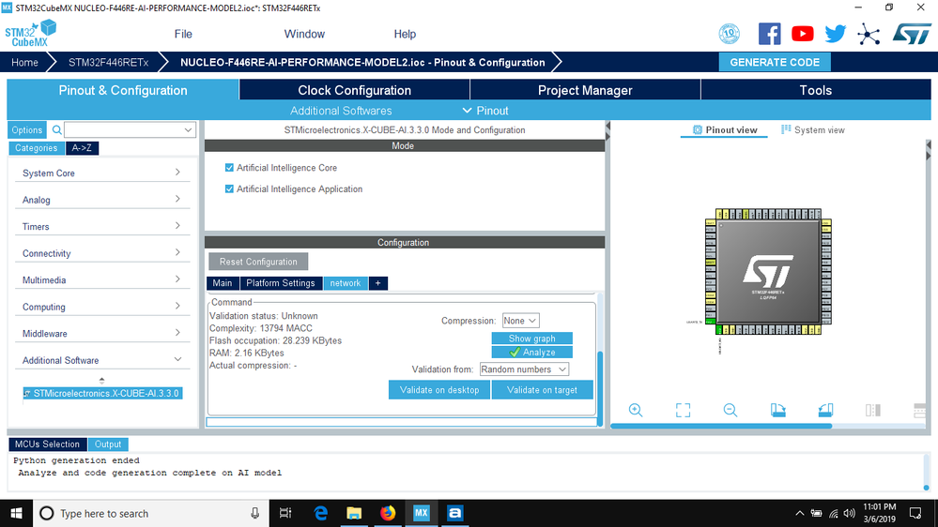This screenshot has width=938, height=527.
Task: Switch to Categories view
Action: click(x=37, y=147)
